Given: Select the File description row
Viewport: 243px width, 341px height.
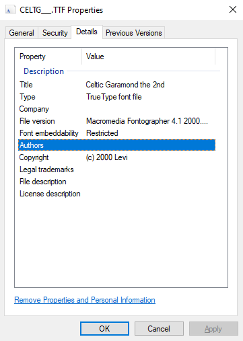Looking at the screenshot, I should point(116,182).
